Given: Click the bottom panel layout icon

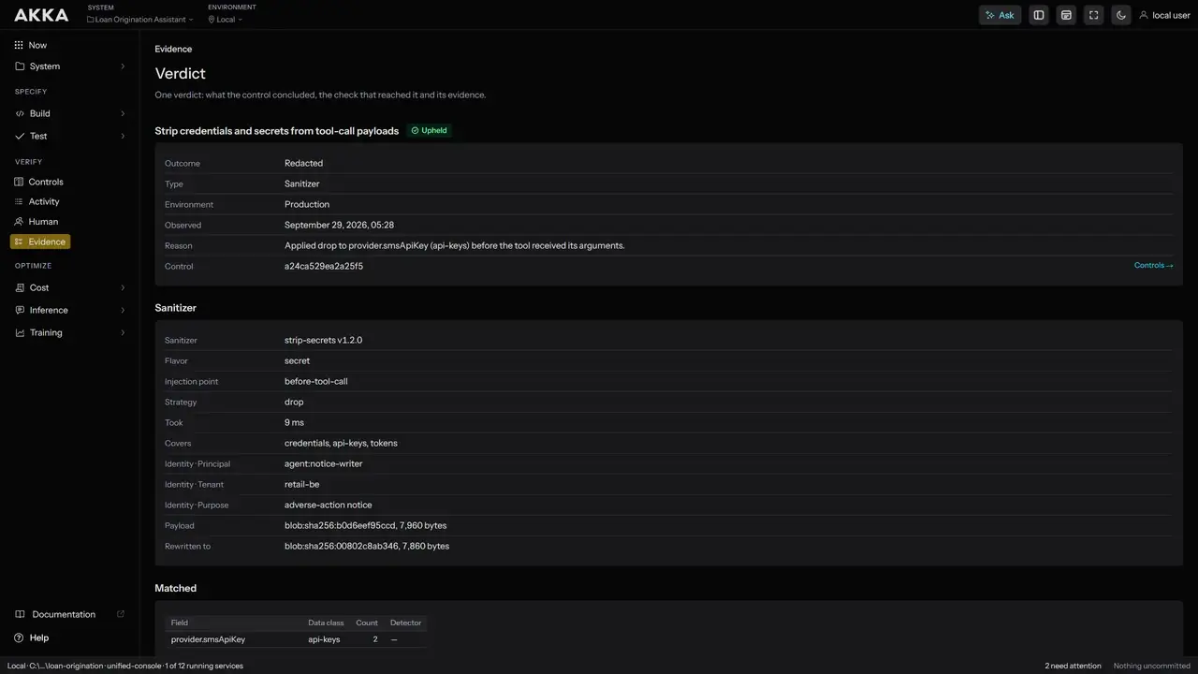Looking at the screenshot, I should 1066,15.
